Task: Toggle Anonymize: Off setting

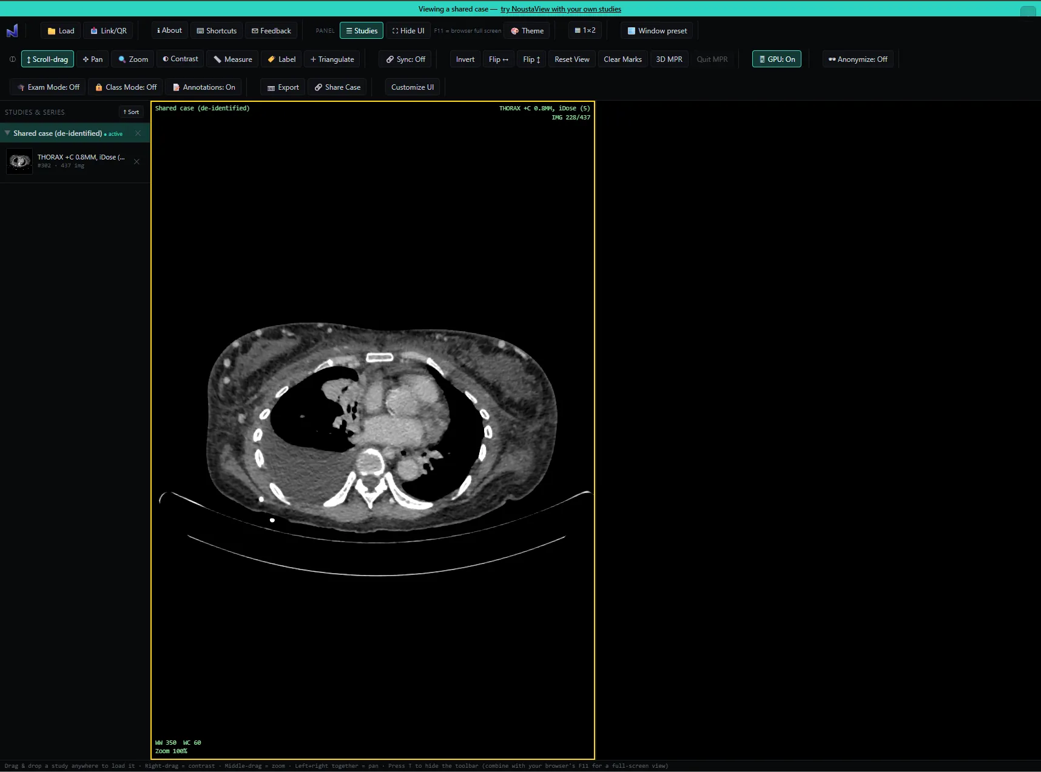Action: 858,59
